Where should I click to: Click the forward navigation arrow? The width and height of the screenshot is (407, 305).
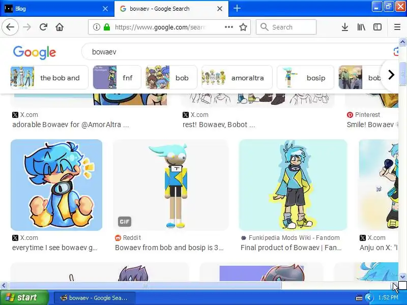(x=27, y=27)
